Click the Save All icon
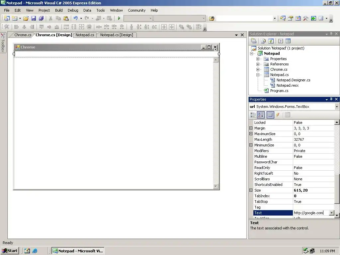Image resolution: width=340 pixels, height=255 pixels. click(41, 19)
